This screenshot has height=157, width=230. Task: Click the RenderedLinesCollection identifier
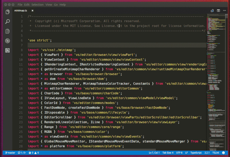pos(66,122)
